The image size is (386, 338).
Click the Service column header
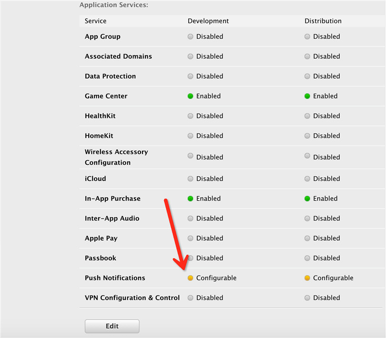click(96, 21)
